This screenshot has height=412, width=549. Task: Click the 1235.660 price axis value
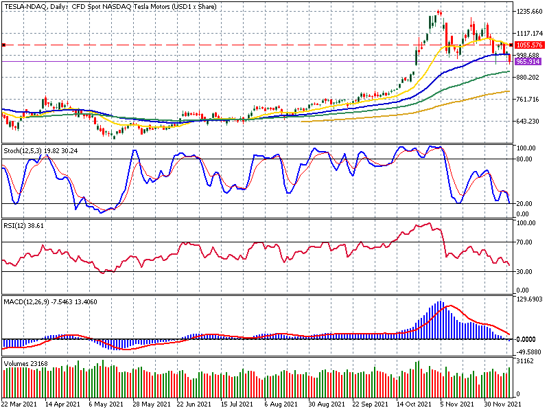pos(529,12)
